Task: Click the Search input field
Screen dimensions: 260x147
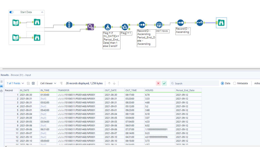Action: [194, 83]
